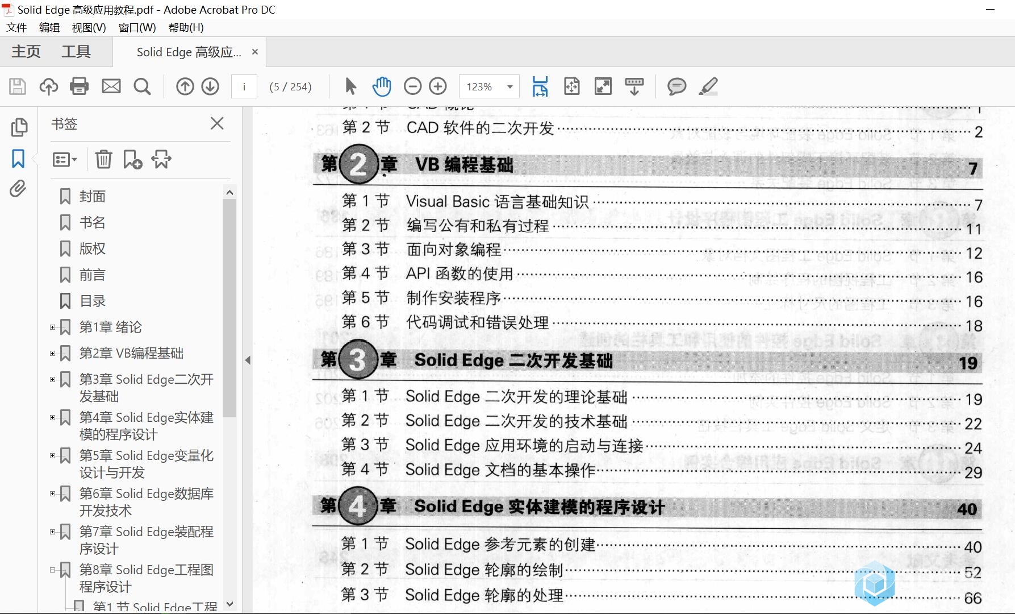This screenshot has height=614, width=1015.
Task: Jump to the 版权 bookmark
Action: pyautogui.click(x=93, y=248)
